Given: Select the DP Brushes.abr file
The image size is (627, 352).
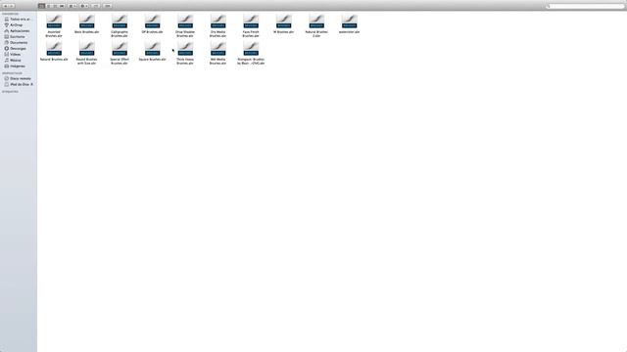Looking at the screenshot, I should [153, 23].
